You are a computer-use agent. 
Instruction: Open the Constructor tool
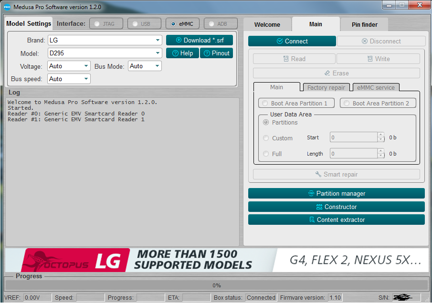point(337,207)
